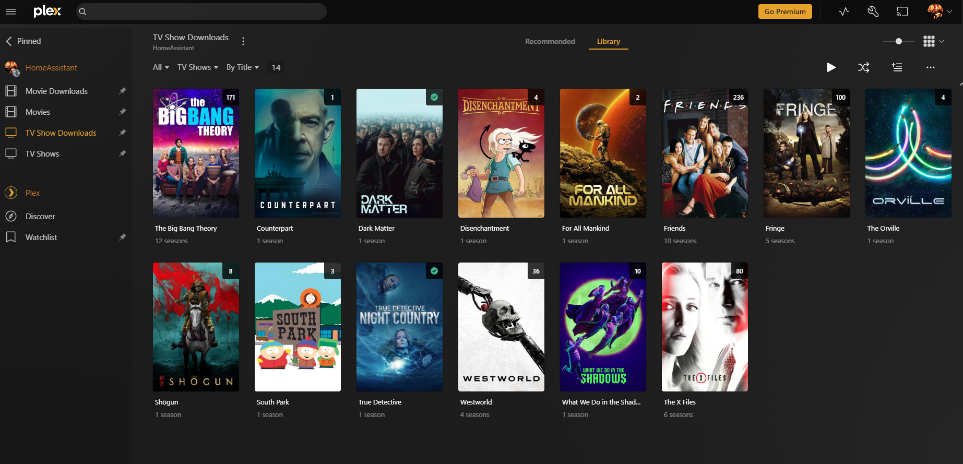Click Big Bang Theory 171 count badge
963x464 pixels.
(231, 97)
